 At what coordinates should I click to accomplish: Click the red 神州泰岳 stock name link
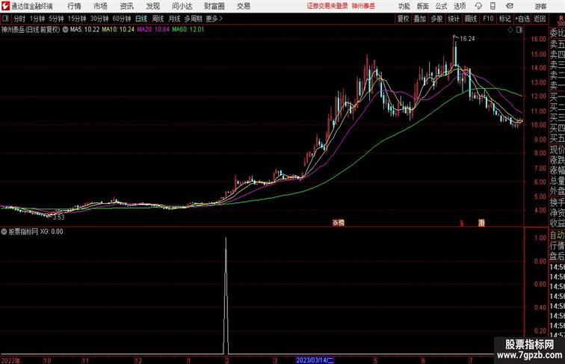(x=363, y=6)
